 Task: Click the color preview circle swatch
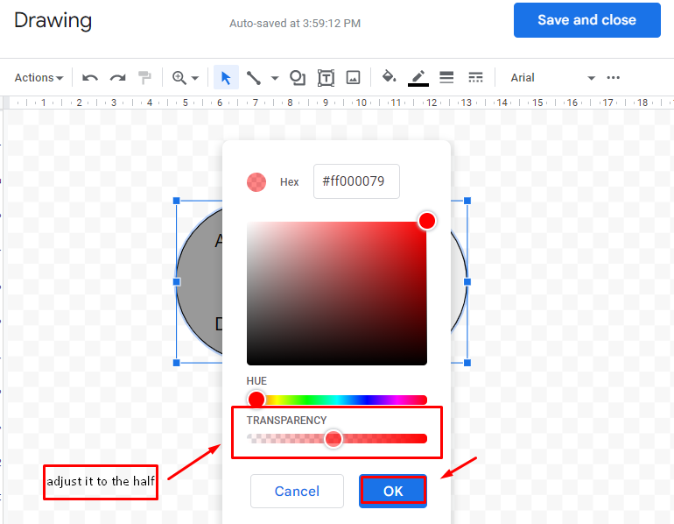pos(256,182)
